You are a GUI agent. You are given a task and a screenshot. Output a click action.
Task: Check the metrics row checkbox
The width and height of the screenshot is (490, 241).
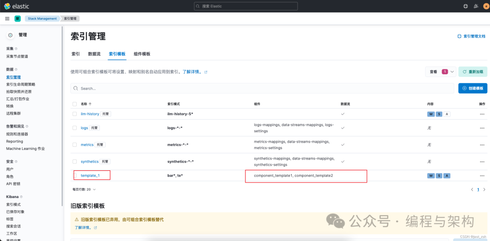click(x=75, y=145)
